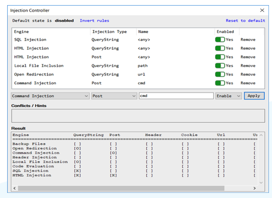Toggle the Open Redirection rule switch

pos(220,74)
